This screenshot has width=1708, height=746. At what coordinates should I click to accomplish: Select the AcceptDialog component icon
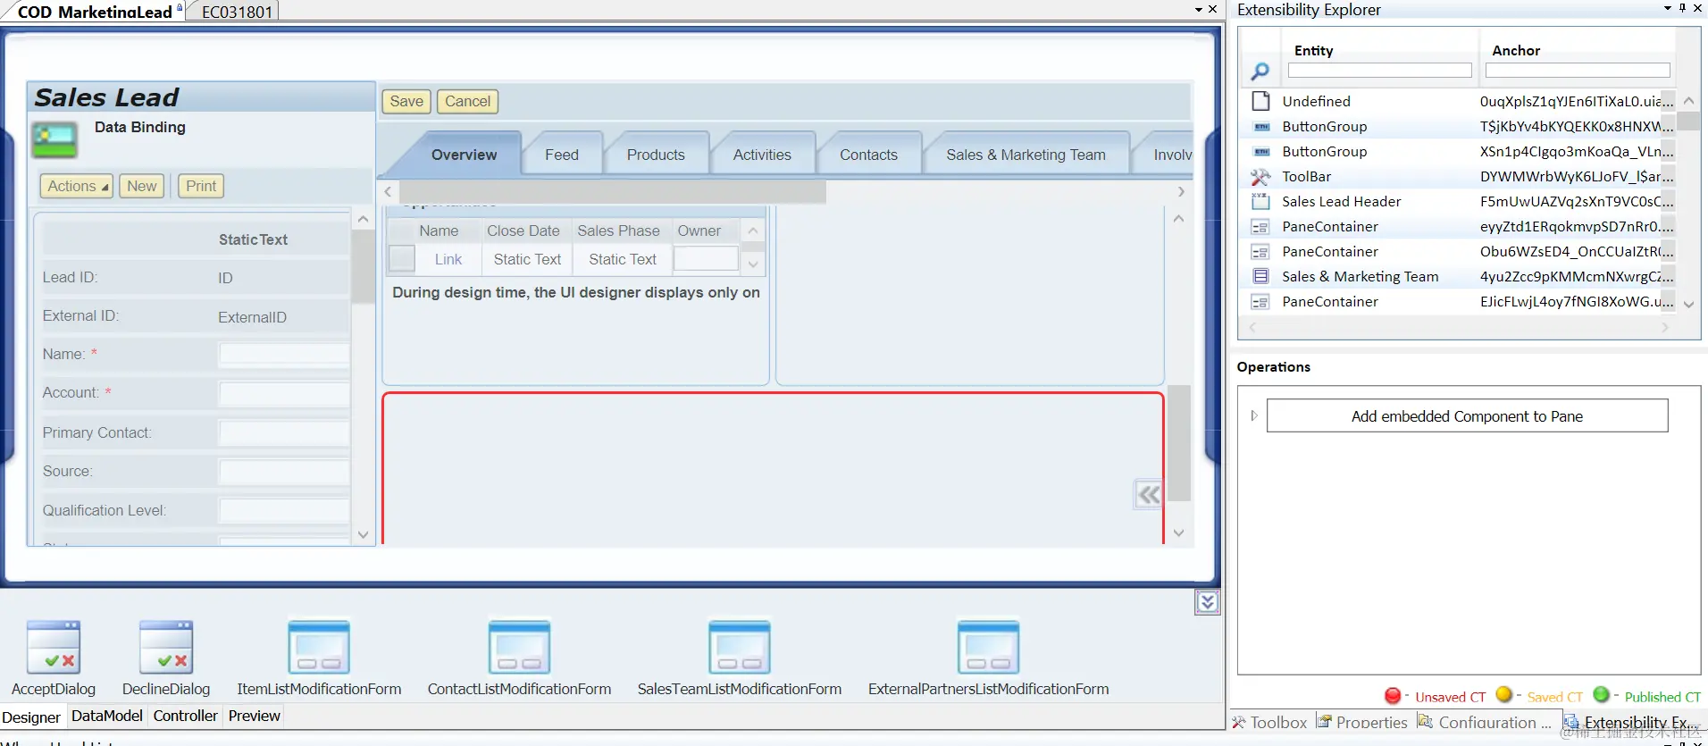coord(54,647)
